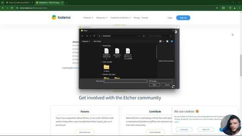Select the ubuntu-22.04.4 live server file
The image size is (242, 136).
tap(128, 54)
